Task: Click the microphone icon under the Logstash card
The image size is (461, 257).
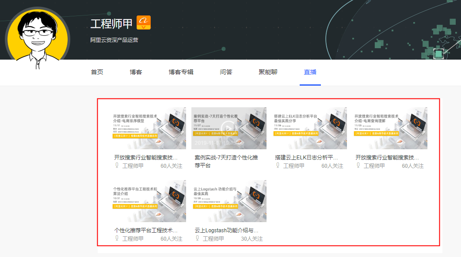Action: point(198,238)
